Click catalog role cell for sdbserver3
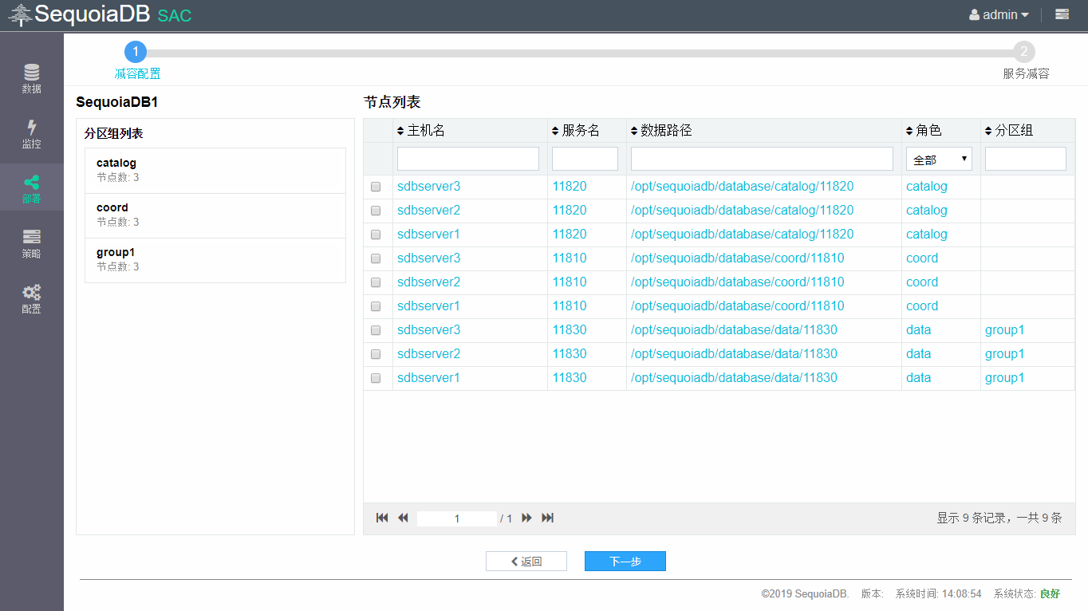 [x=927, y=187]
